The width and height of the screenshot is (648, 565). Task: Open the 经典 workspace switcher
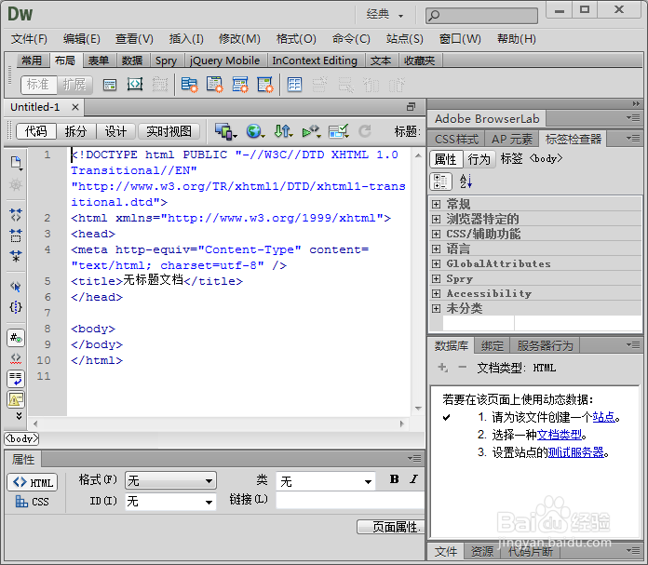point(385,15)
